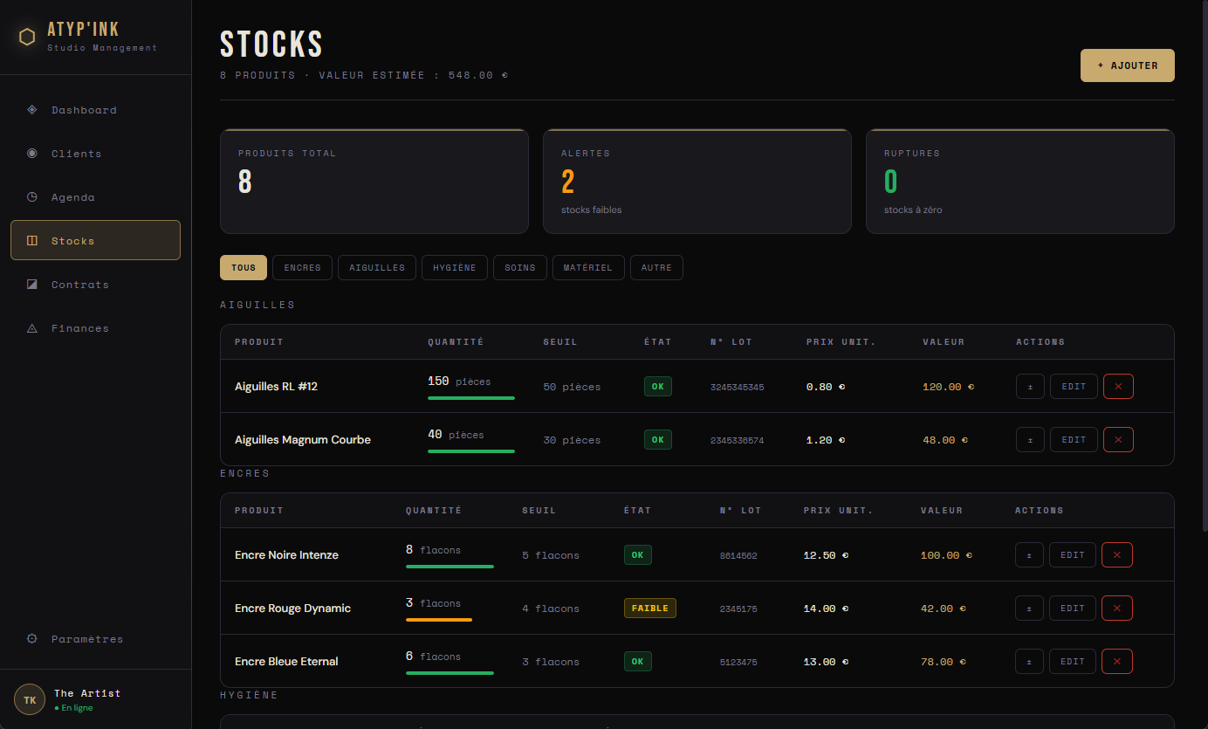Screen dimensions: 1208x729
Task: Adjust quantity of Aiguilles Magnum Courbe with ±
Action: (1030, 439)
